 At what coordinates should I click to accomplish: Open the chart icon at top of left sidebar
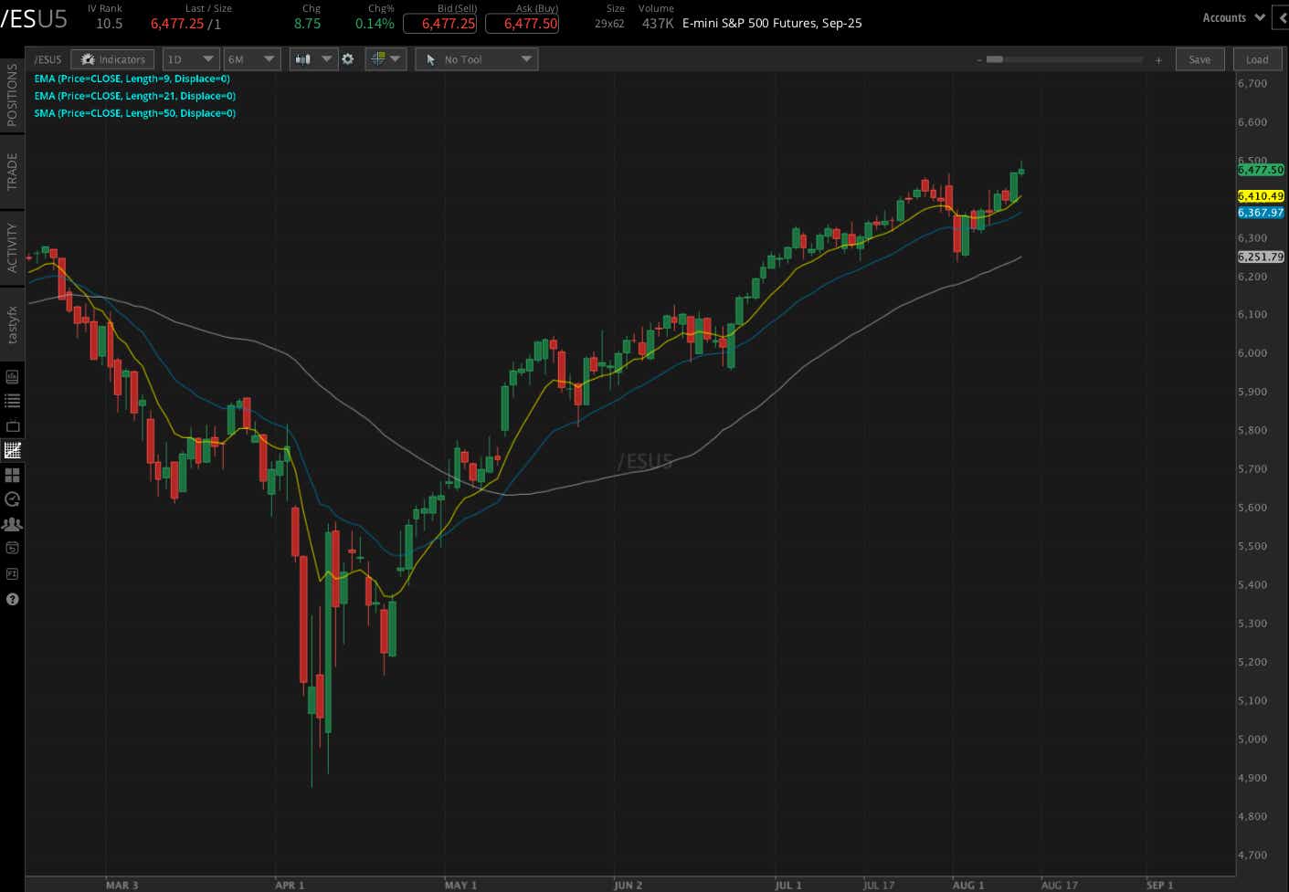(12, 375)
